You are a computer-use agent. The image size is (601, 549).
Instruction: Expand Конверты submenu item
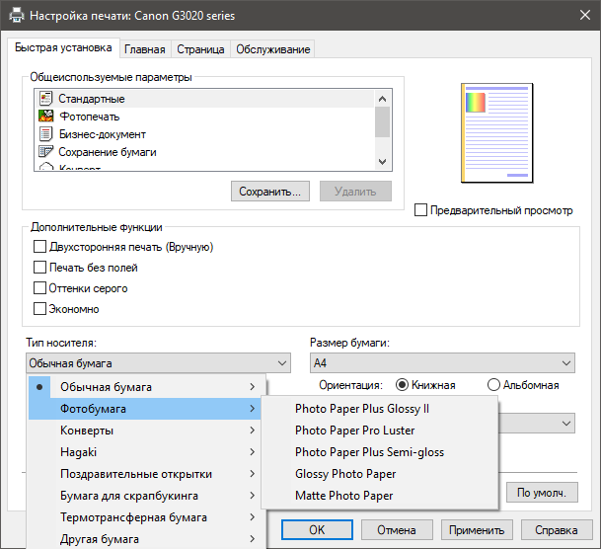click(144, 431)
